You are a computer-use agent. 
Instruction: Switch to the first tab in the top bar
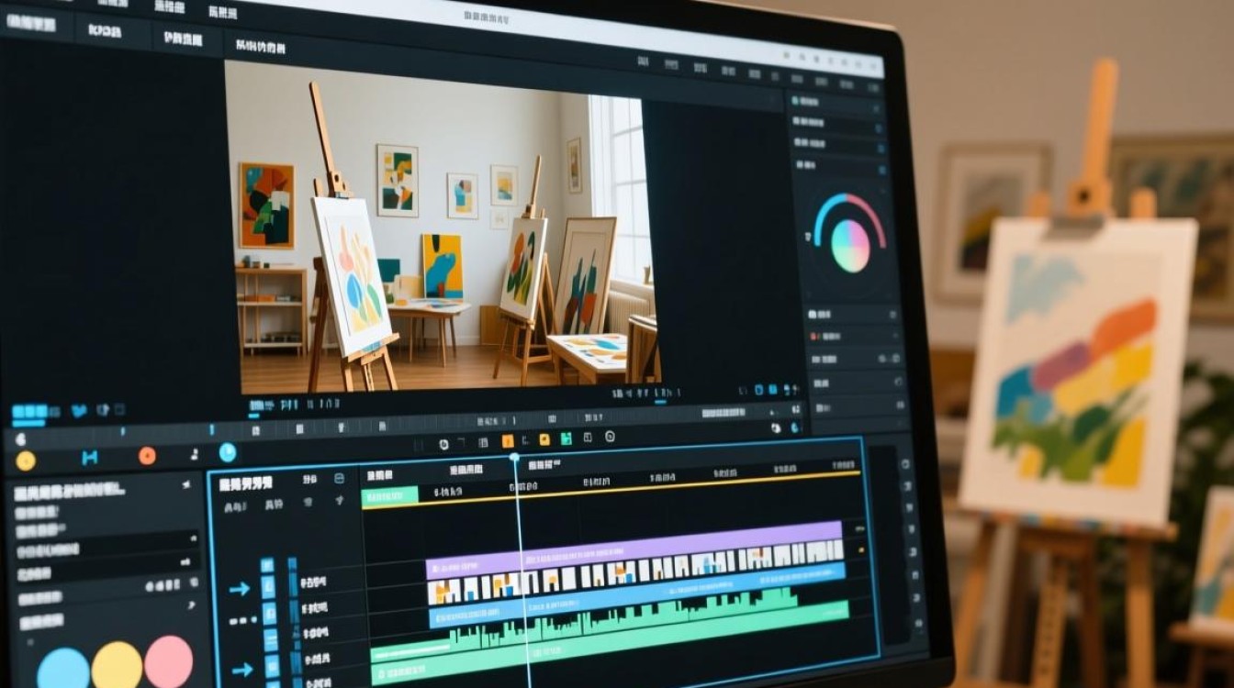(30, 23)
